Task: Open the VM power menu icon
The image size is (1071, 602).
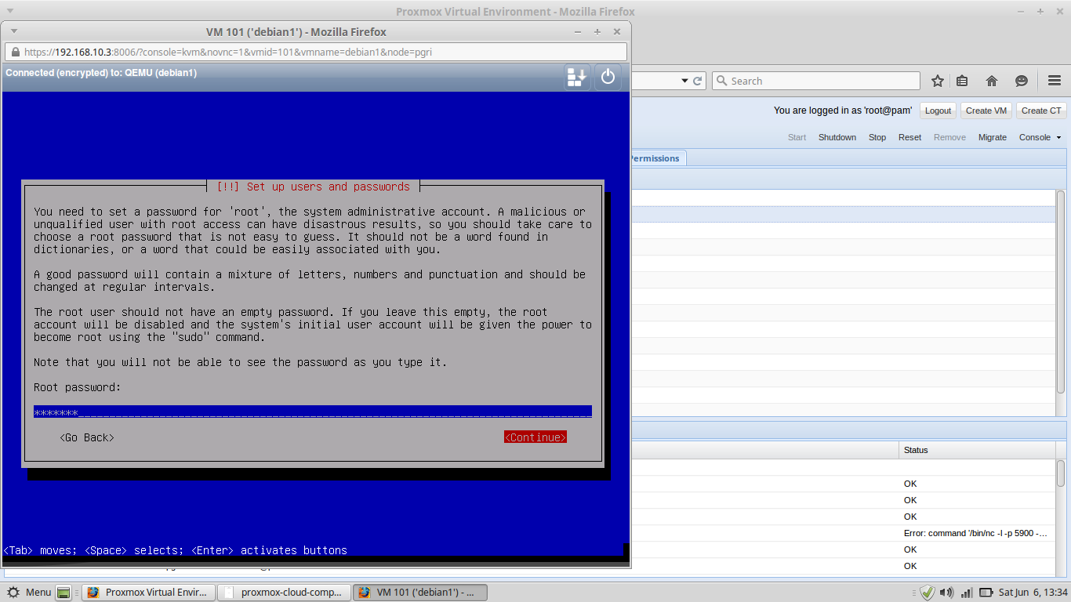Action: click(x=608, y=77)
